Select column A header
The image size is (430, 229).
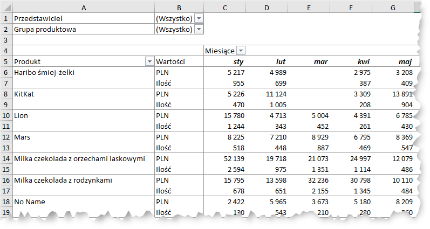84,8
